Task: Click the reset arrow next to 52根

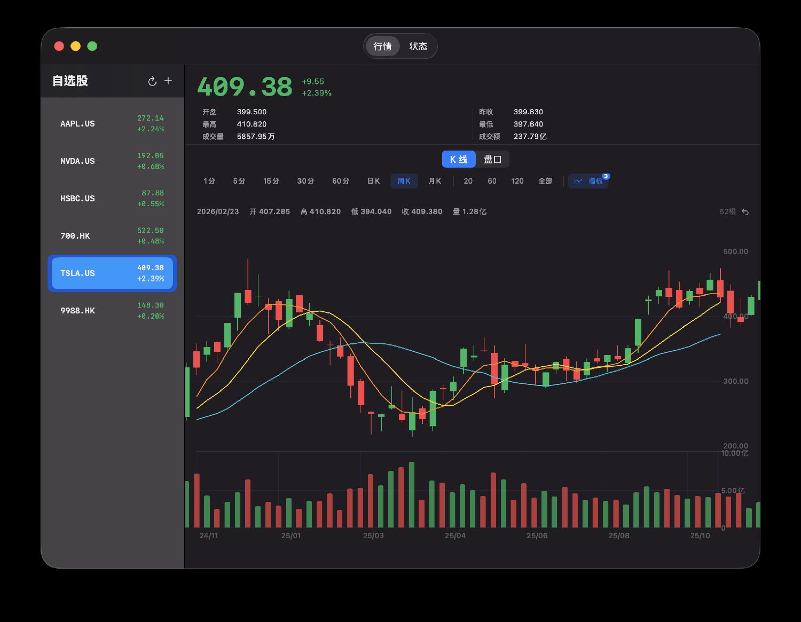Action: pos(745,212)
